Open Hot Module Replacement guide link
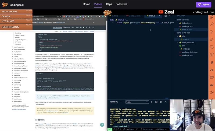 tap(21, 78)
